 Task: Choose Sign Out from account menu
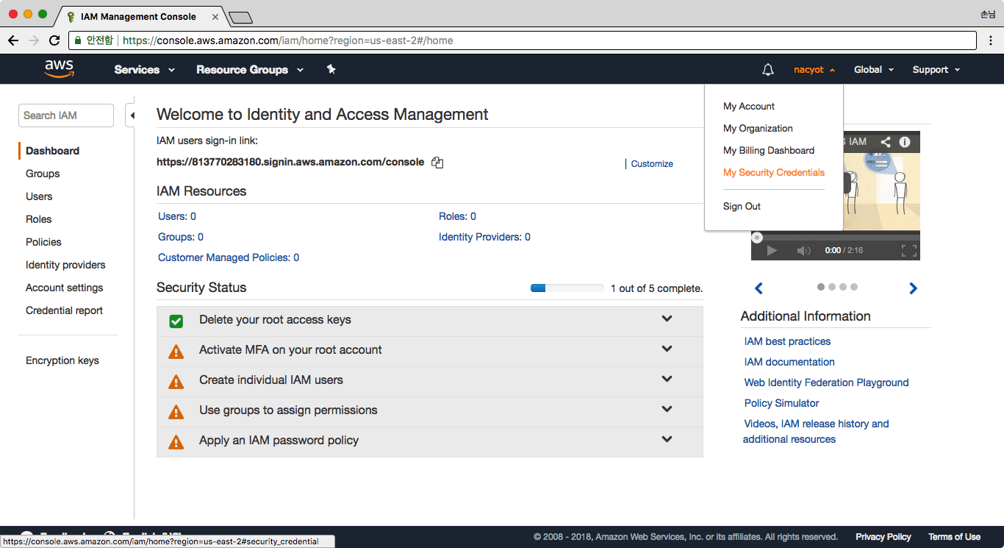tap(742, 207)
